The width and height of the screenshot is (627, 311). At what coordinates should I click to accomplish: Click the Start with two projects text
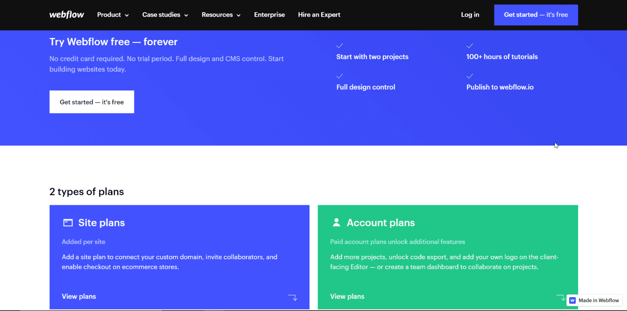(372, 57)
